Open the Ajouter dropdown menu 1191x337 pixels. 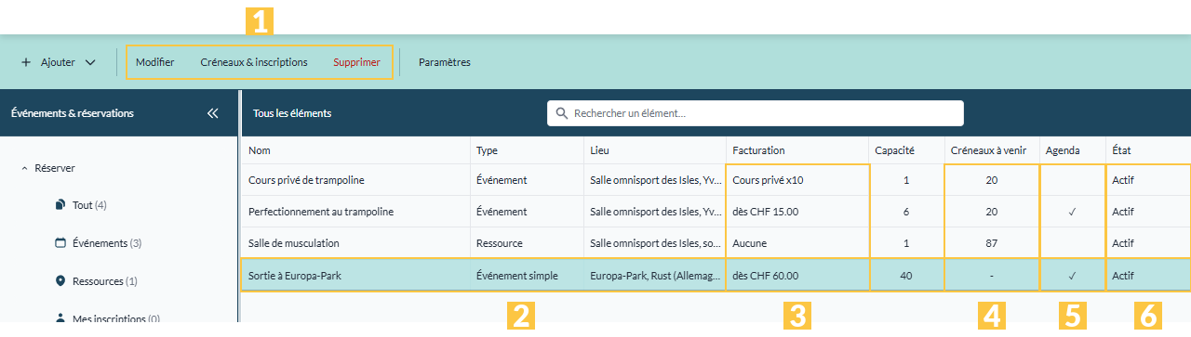point(59,62)
